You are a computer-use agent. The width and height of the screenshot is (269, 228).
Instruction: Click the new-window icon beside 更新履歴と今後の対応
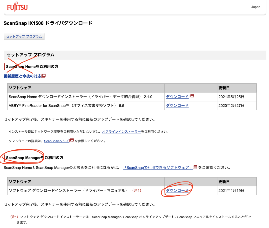pos(44,76)
